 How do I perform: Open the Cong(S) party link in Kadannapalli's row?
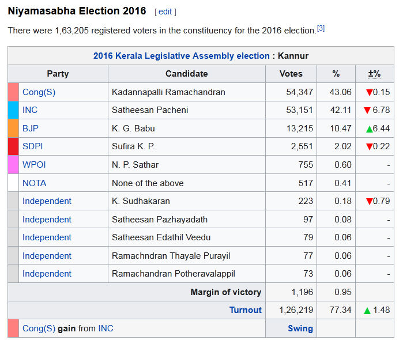click(x=39, y=92)
